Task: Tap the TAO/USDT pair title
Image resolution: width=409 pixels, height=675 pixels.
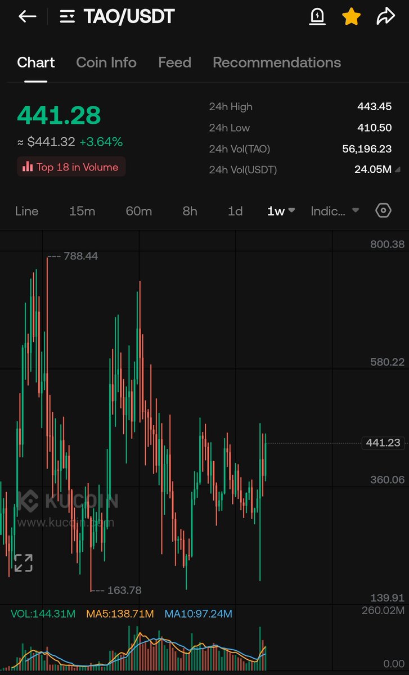Action: coord(129,17)
